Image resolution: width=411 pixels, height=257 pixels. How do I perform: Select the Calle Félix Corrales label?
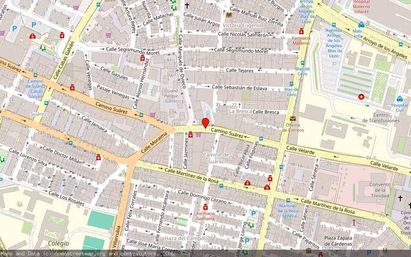(131, 211)
